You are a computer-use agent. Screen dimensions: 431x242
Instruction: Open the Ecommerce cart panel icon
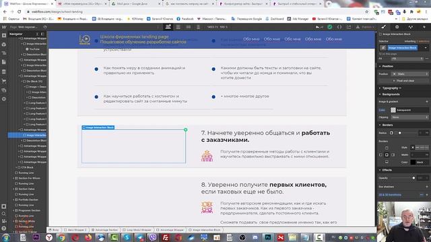(4, 81)
